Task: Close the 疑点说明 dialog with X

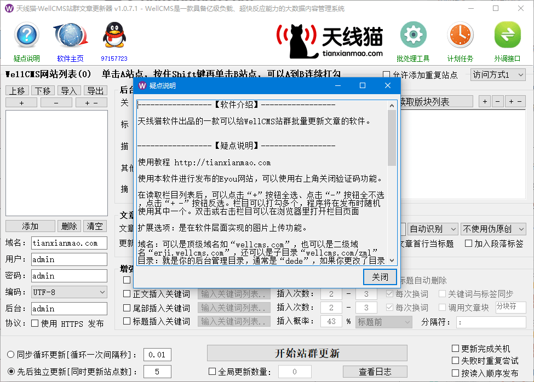Action: [x=388, y=85]
